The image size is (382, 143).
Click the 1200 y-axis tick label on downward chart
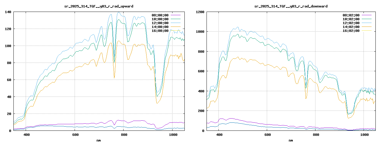200,12
